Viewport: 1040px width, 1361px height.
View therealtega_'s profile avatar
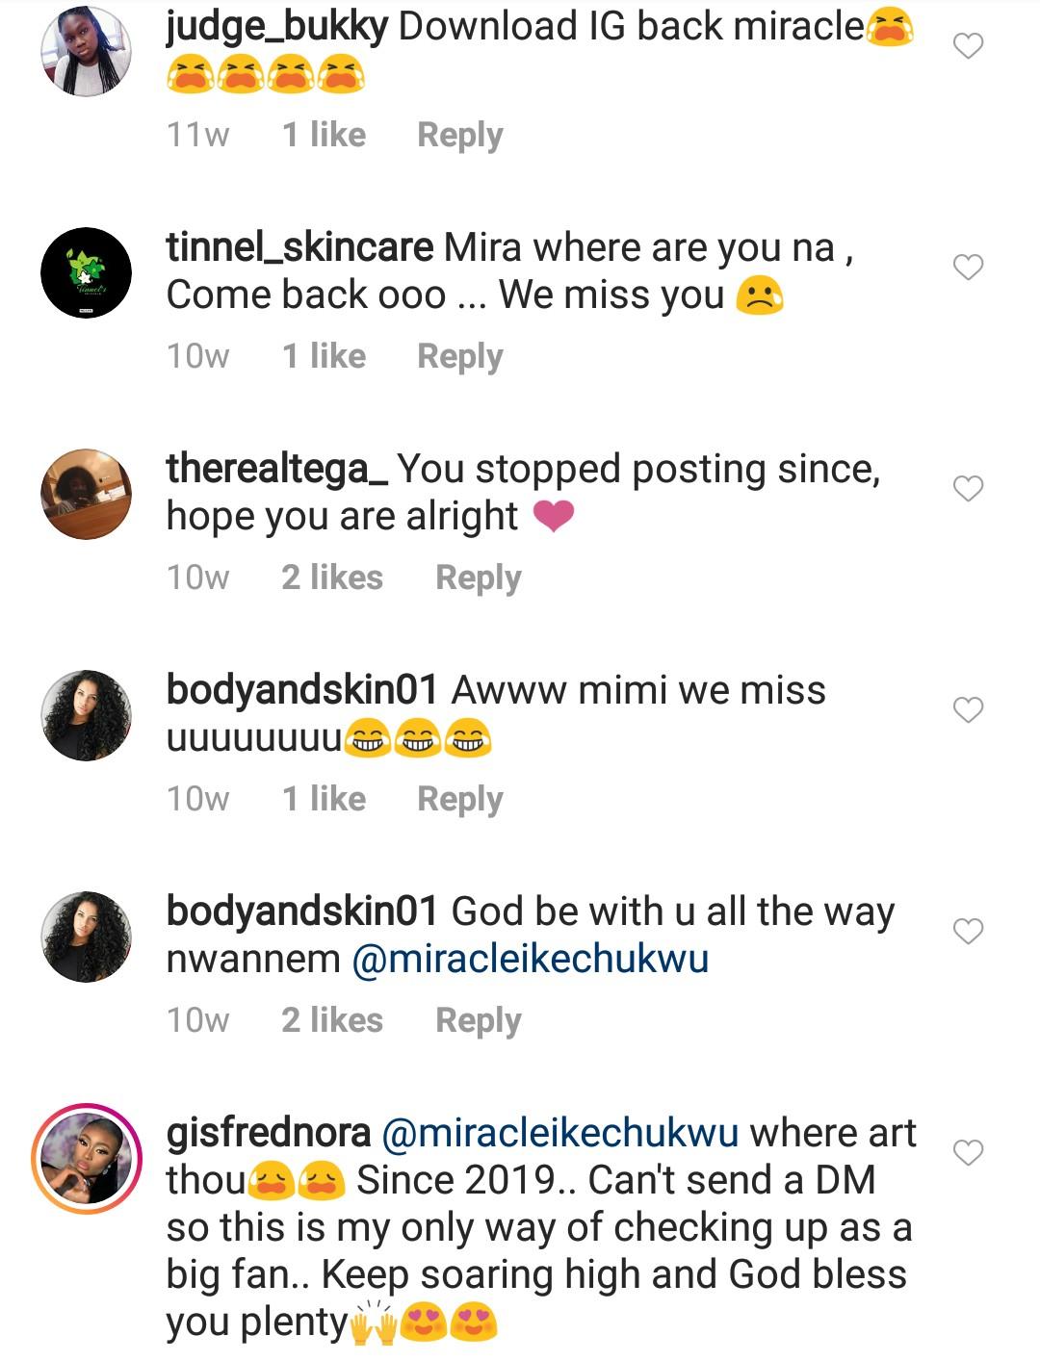click(87, 494)
